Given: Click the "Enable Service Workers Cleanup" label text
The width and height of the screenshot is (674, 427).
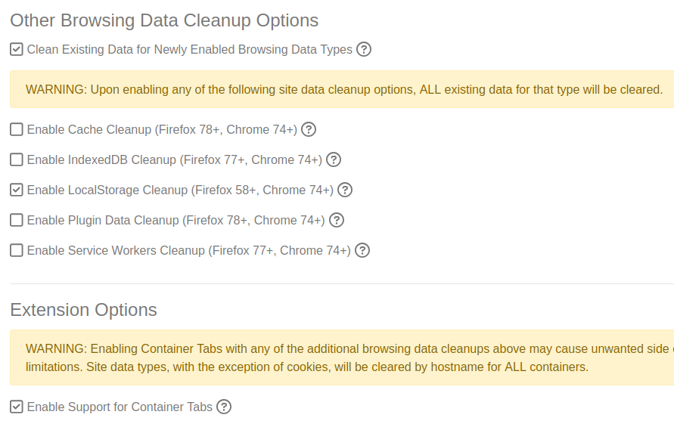Looking at the screenshot, I should [188, 250].
